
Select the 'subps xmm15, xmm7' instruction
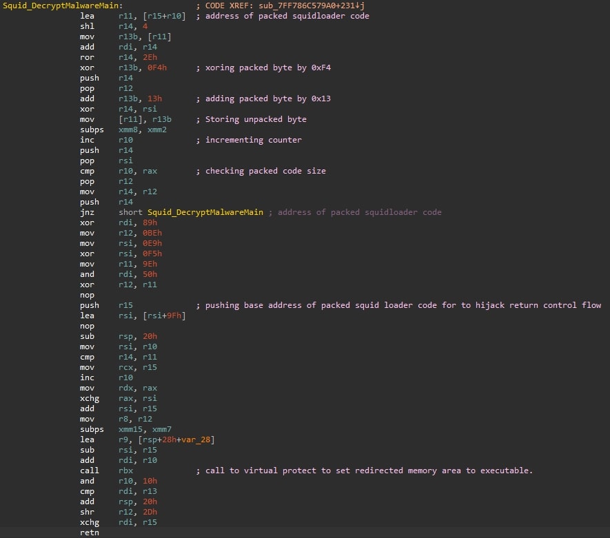coord(125,430)
